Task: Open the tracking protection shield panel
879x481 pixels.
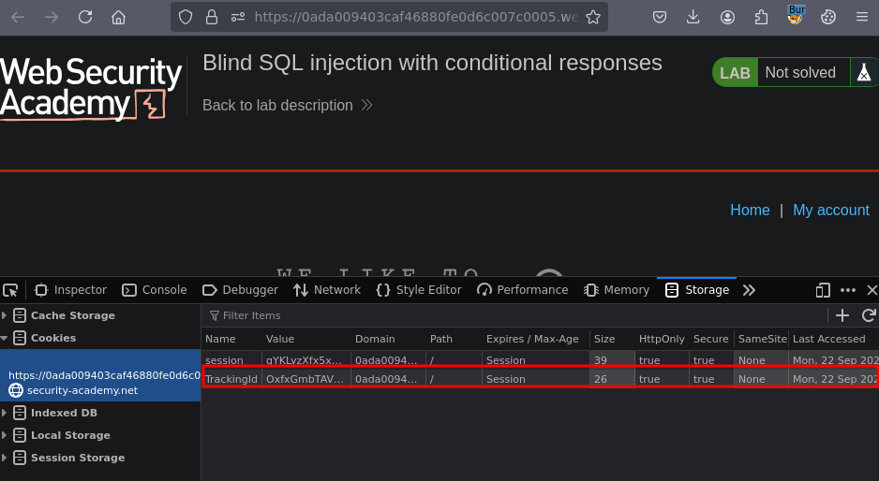Action: (186, 17)
